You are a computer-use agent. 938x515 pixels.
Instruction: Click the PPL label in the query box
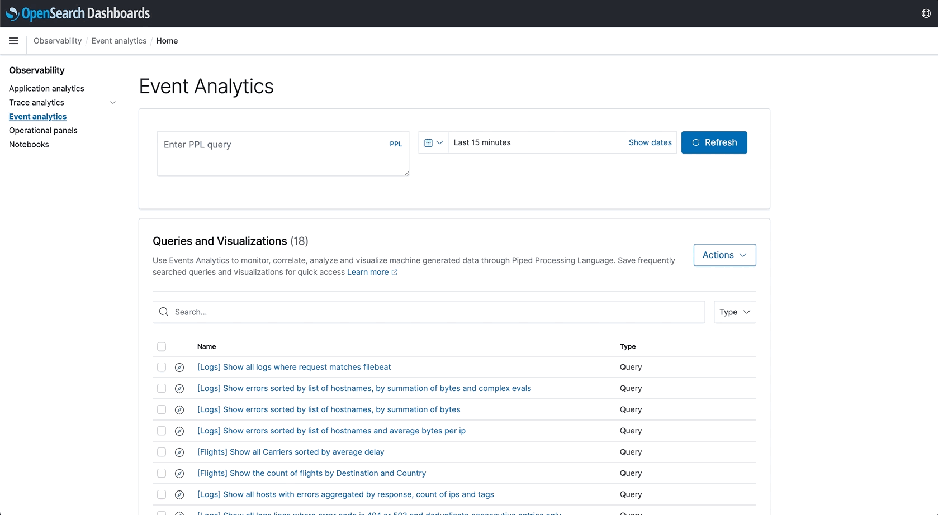tap(396, 144)
